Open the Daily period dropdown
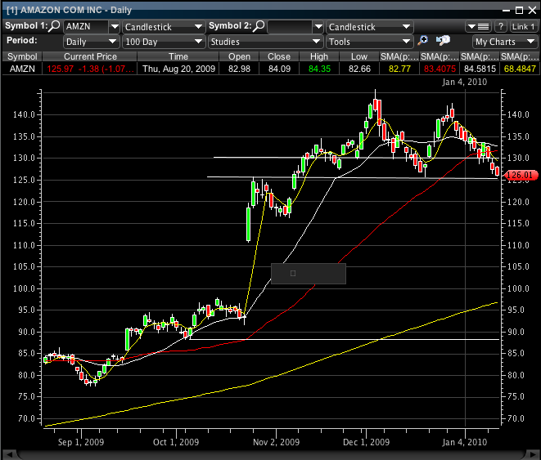Image resolution: width=541 pixels, height=460 pixels. [x=114, y=42]
